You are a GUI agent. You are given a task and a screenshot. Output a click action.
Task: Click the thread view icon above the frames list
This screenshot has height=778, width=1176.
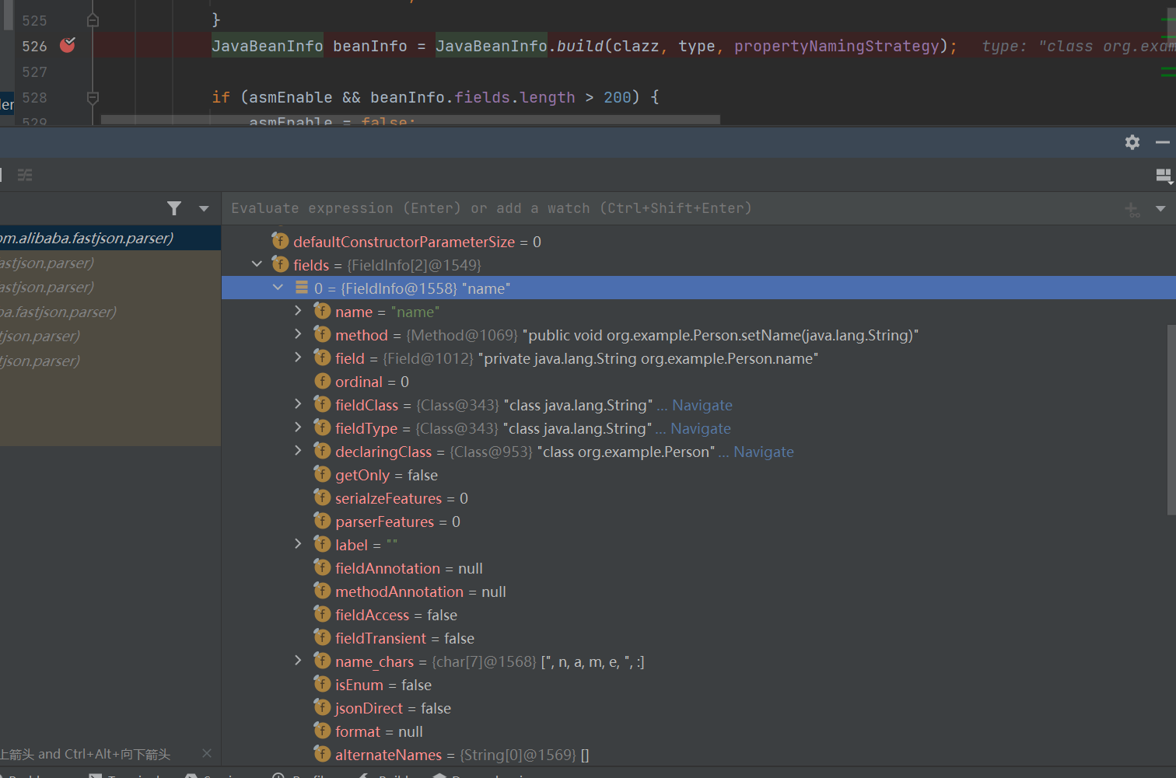click(25, 175)
